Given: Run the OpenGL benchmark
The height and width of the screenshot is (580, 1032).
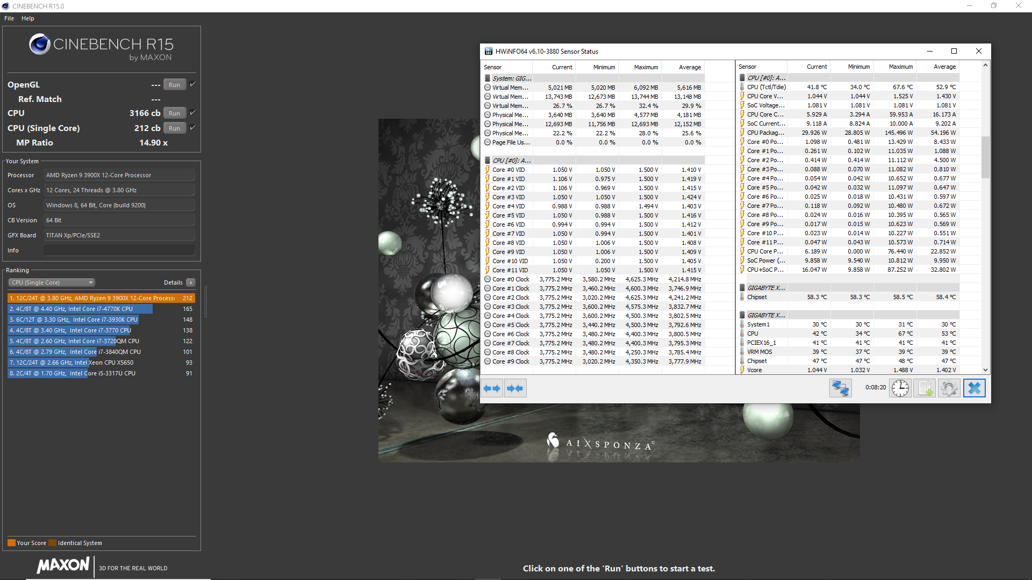Looking at the screenshot, I should 174,85.
